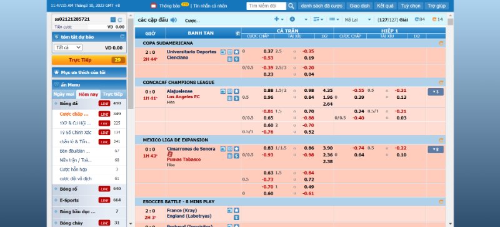Switch to the Trực tiếp tab

pyautogui.click(x=113, y=94)
